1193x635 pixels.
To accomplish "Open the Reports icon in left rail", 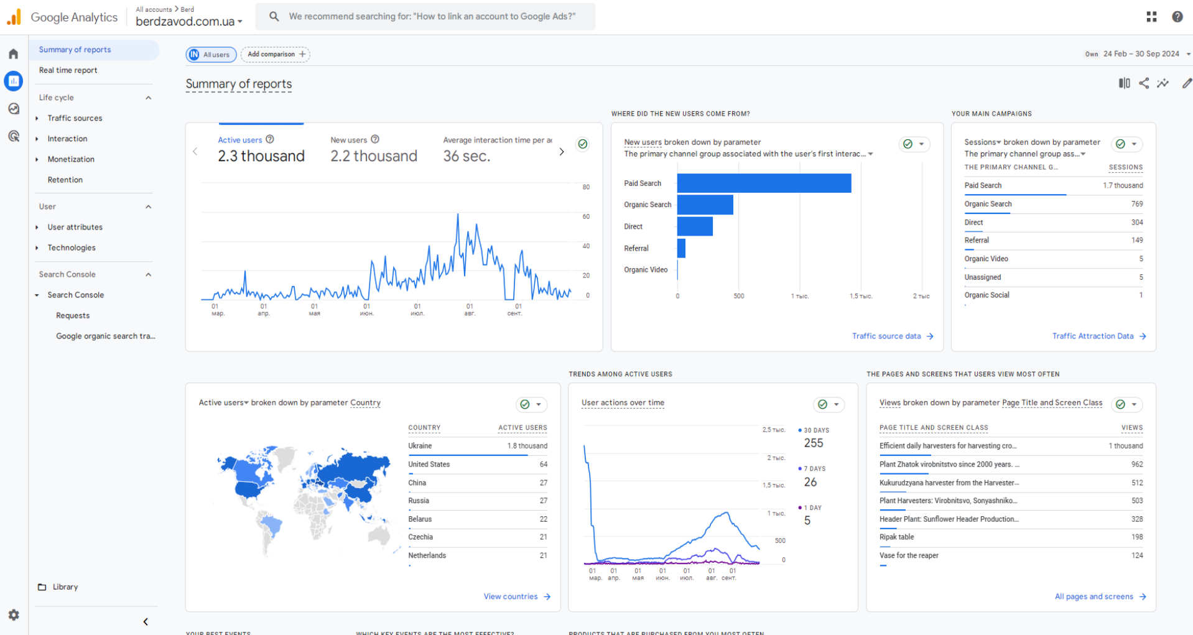I will 14,81.
